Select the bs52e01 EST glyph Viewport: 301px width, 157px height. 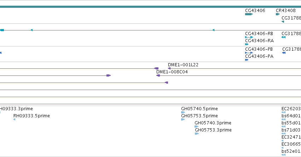(284, 155)
